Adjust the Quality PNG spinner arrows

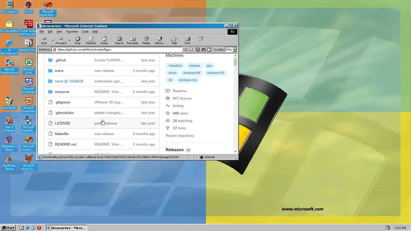(x=235, y=50)
